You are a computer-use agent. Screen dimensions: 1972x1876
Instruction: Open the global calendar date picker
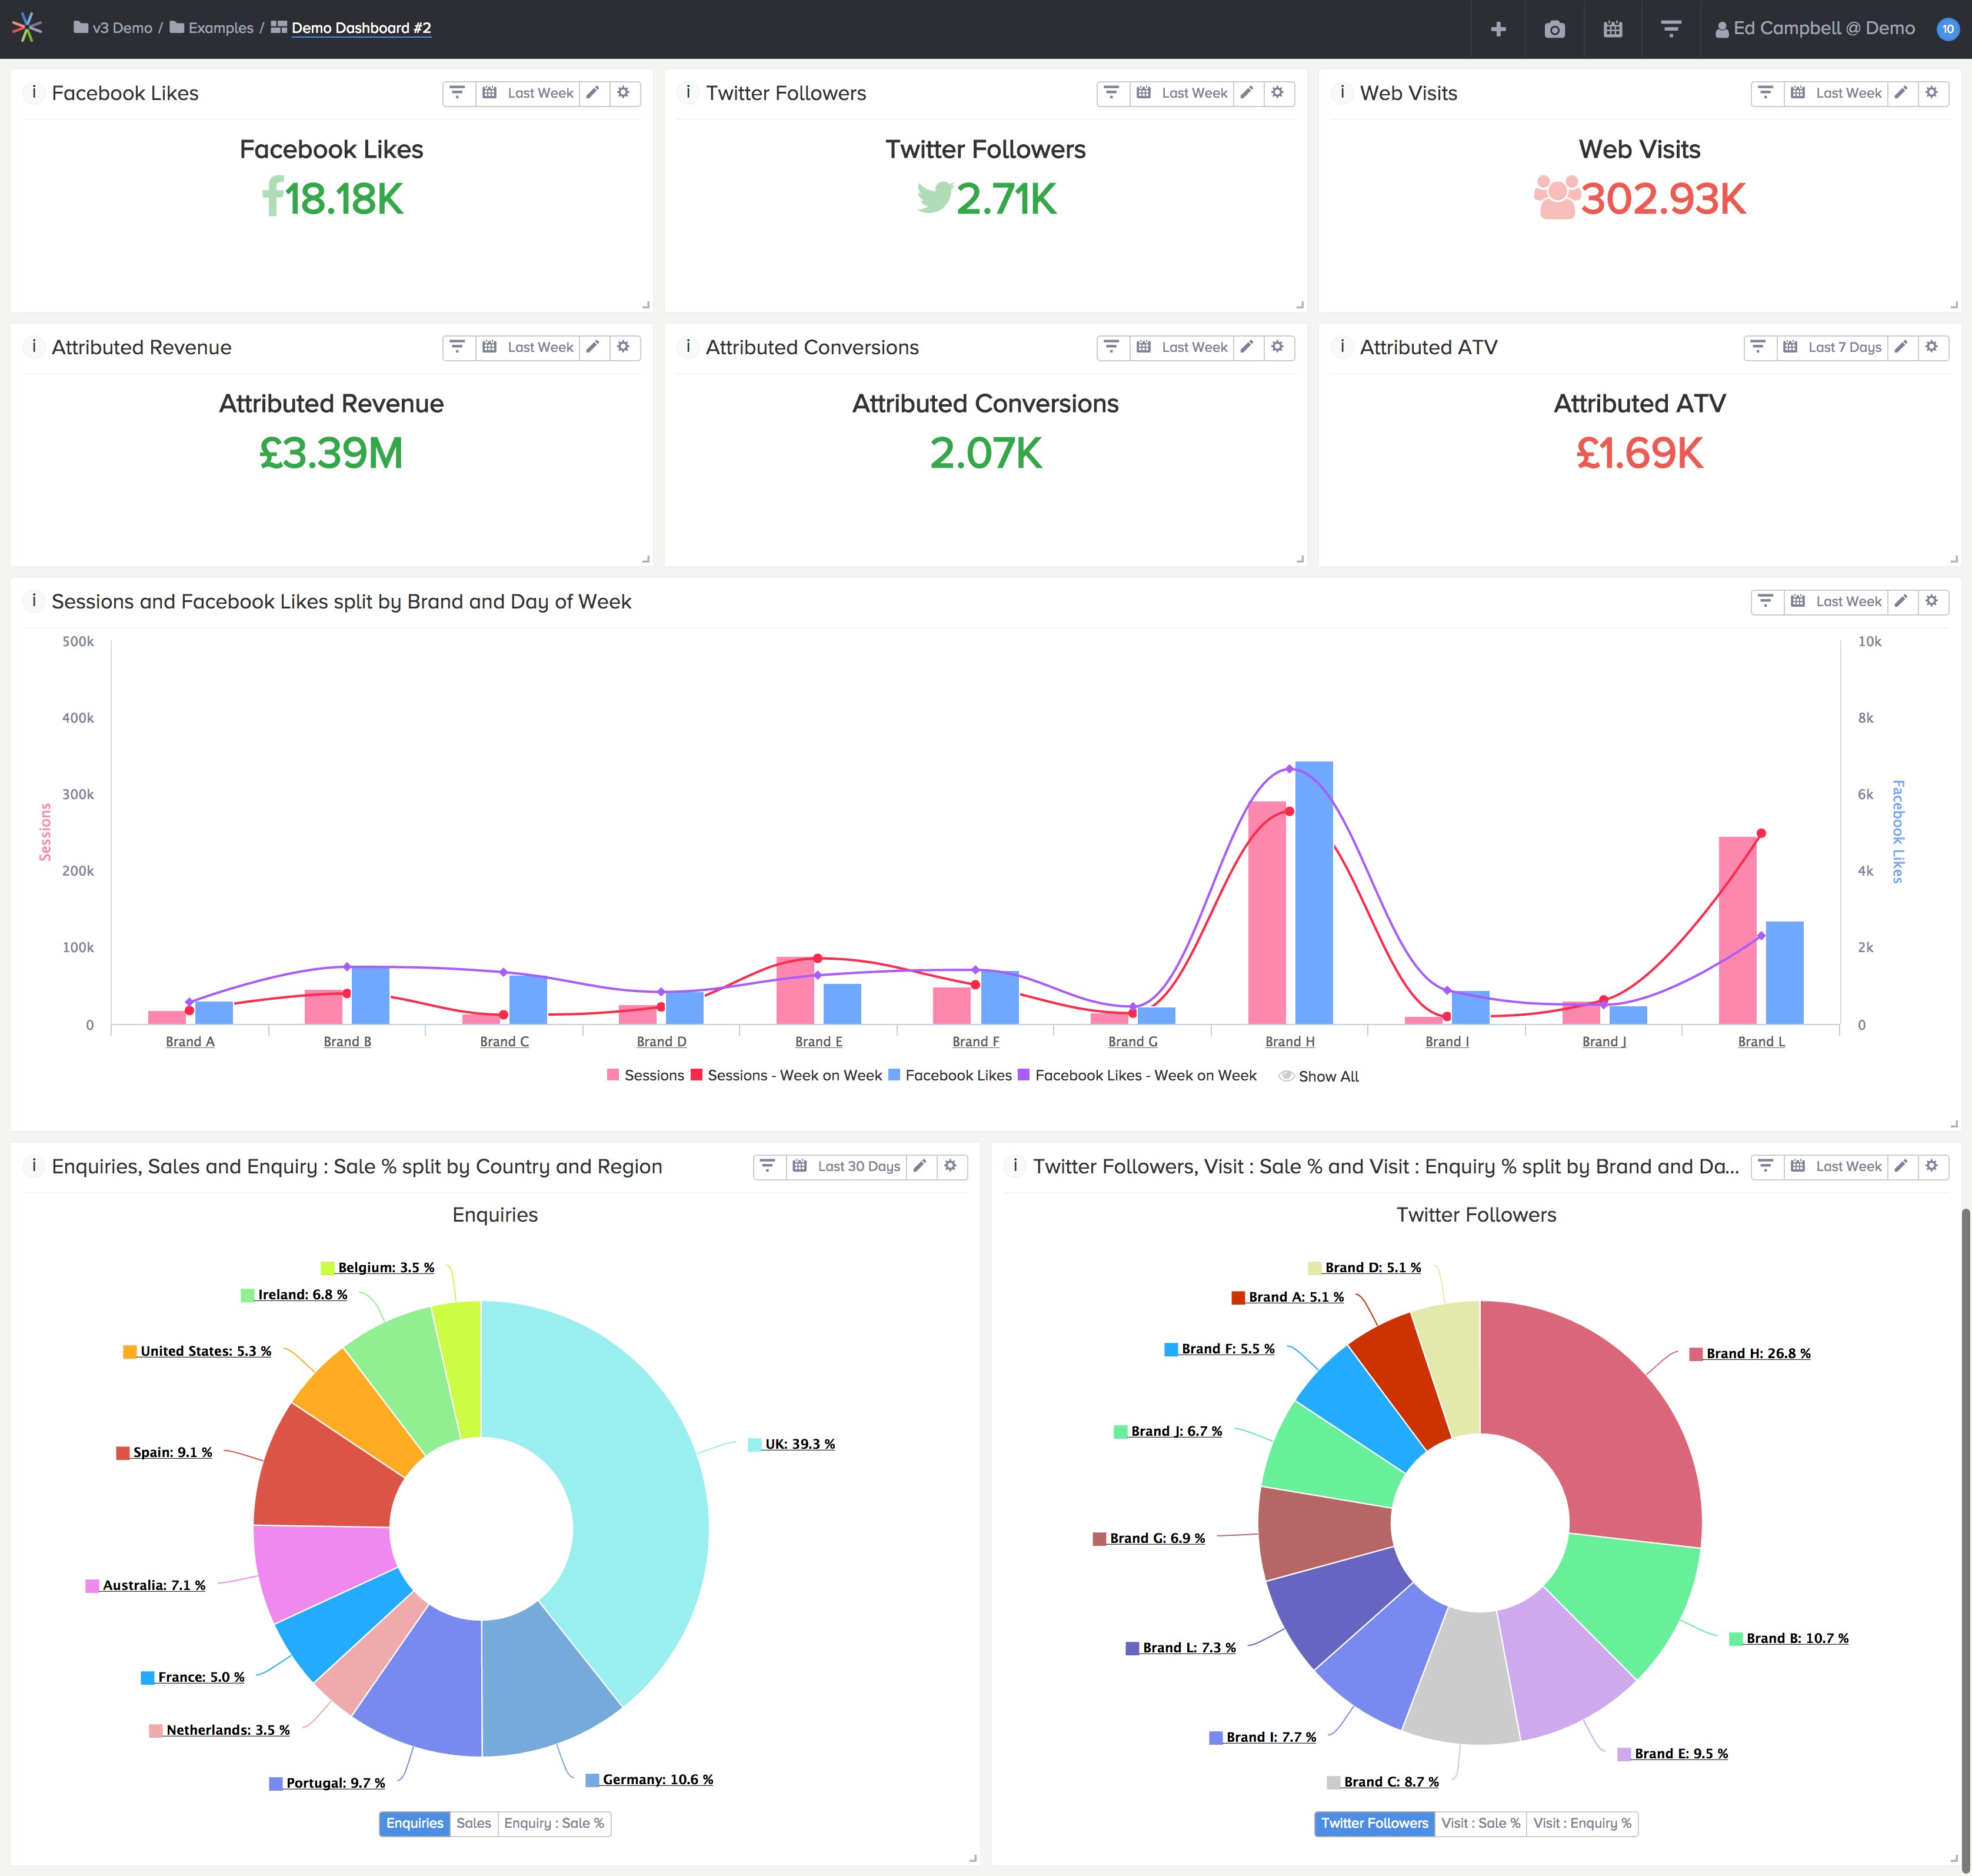point(1612,29)
